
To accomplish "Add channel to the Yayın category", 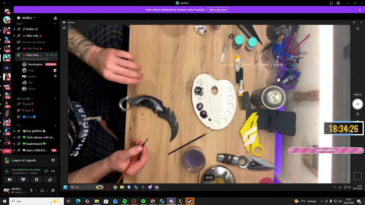I will coord(55,99).
